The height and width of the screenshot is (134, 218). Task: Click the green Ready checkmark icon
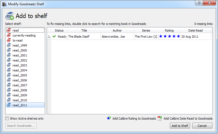(54, 36)
